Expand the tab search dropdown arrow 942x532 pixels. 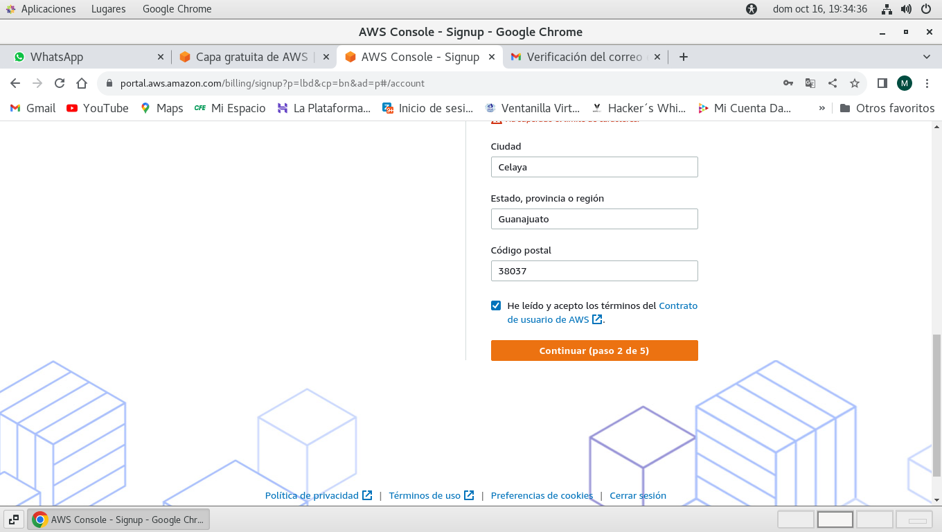click(x=927, y=57)
